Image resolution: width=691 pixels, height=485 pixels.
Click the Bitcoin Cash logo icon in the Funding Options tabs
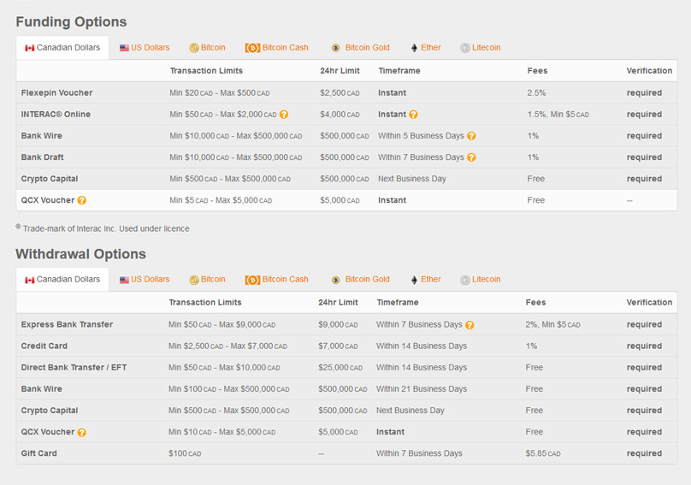point(252,48)
